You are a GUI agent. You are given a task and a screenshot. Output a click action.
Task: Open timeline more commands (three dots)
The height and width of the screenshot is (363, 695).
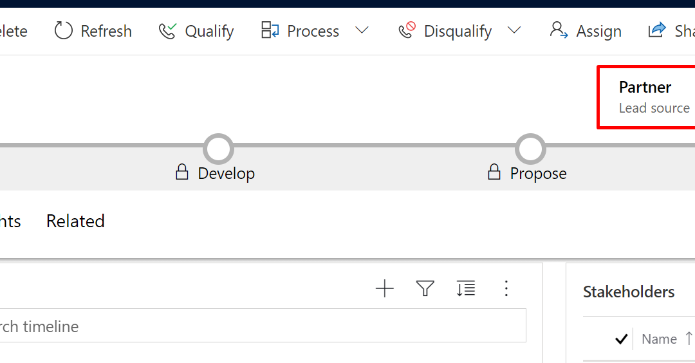click(506, 288)
